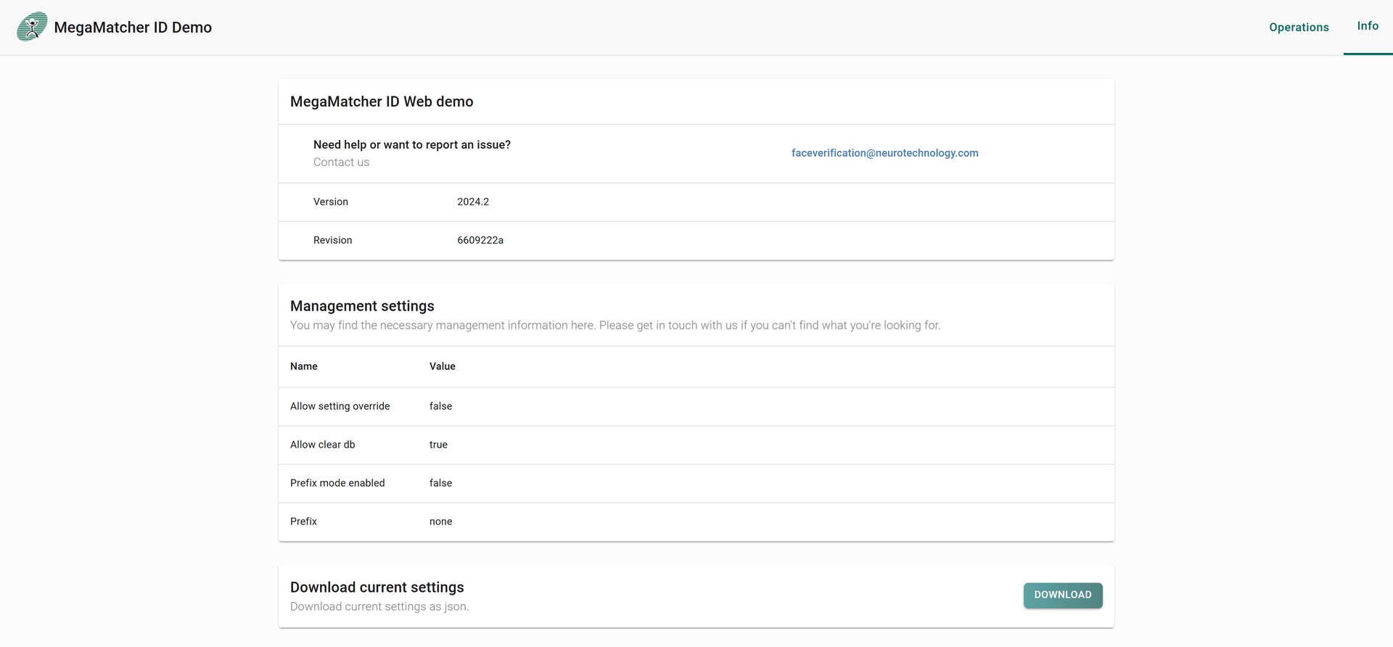The image size is (1393, 647).
Task: Select the false value for Allow setting override
Action: (440, 406)
